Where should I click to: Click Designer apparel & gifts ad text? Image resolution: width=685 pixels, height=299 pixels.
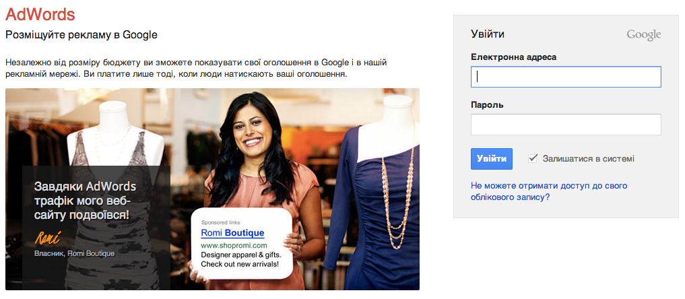[x=240, y=255]
